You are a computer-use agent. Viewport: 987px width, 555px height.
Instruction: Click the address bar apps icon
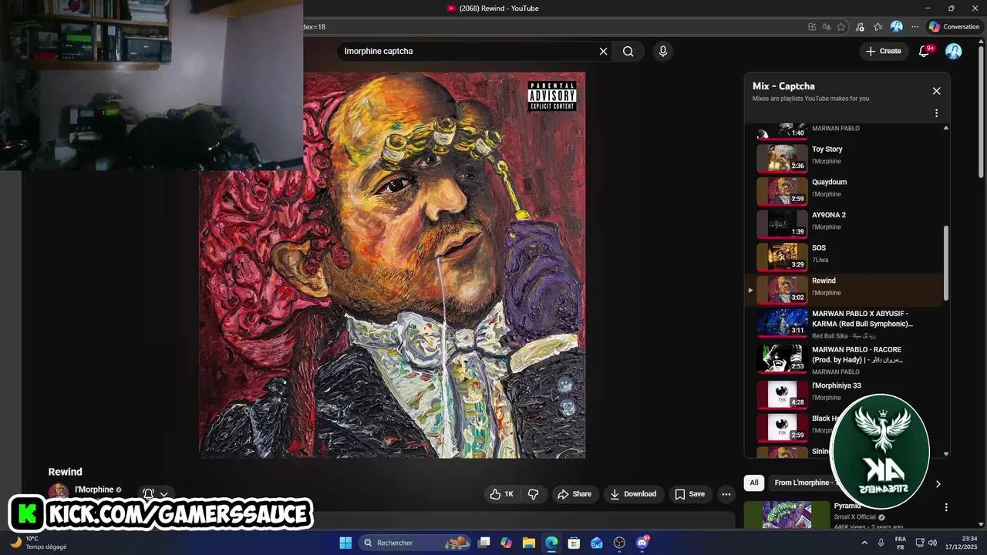point(812,27)
